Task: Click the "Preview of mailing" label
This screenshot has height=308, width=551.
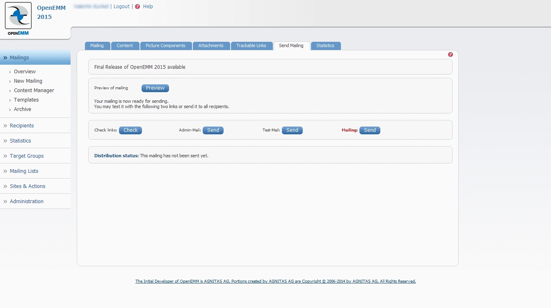Action: [111, 88]
